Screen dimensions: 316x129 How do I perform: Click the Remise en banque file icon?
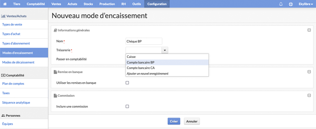click(x=55, y=72)
